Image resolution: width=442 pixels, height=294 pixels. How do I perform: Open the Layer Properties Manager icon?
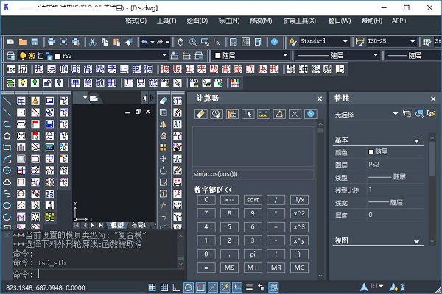[10, 56]
